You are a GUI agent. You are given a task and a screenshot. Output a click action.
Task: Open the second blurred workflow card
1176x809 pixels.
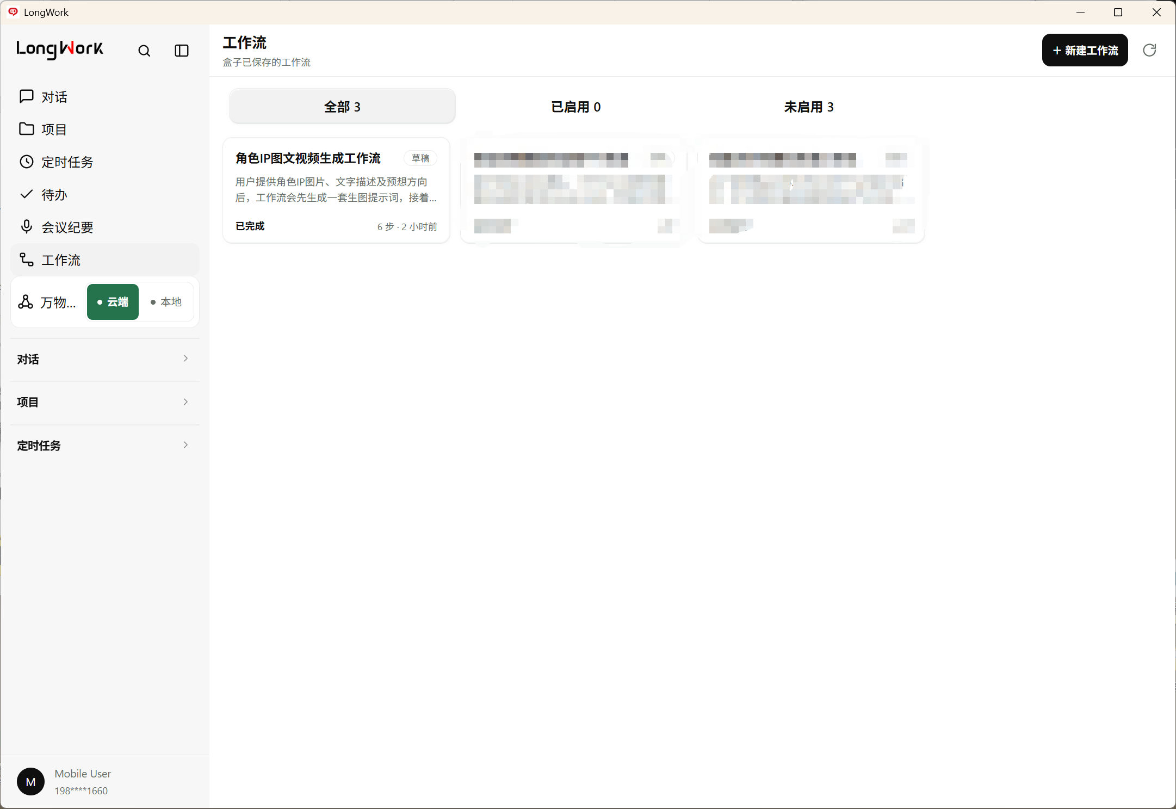click(574, 190)
